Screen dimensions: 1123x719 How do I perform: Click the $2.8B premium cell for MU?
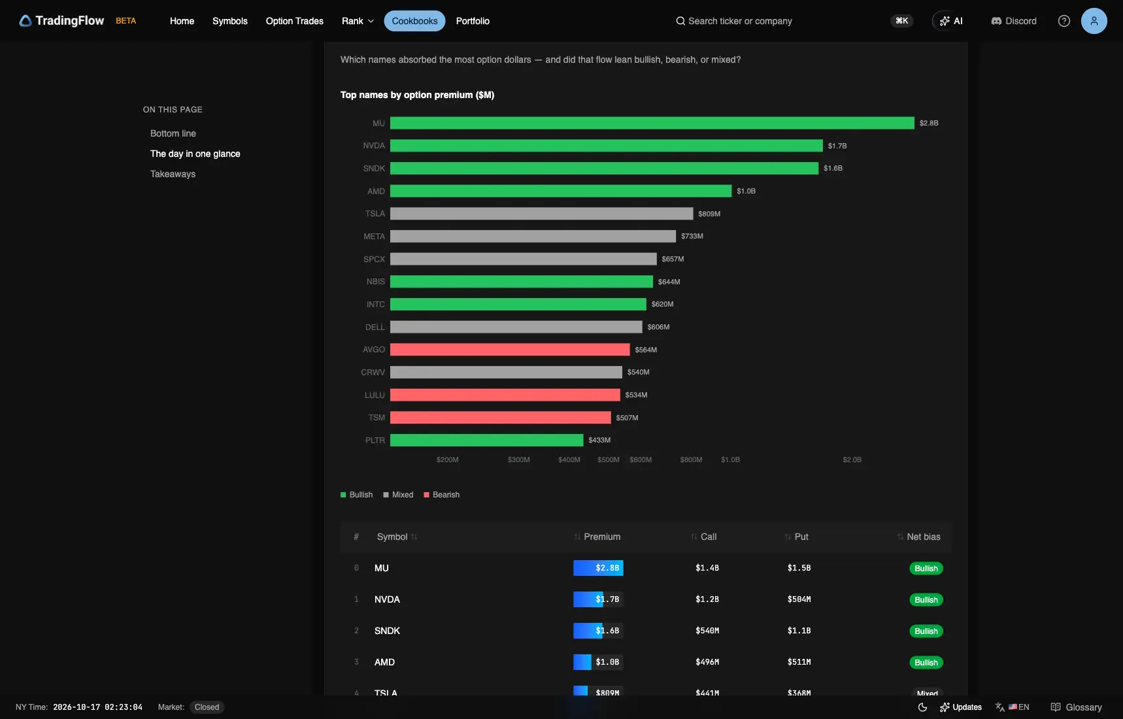pyautogui.click(x=598, y=568)
